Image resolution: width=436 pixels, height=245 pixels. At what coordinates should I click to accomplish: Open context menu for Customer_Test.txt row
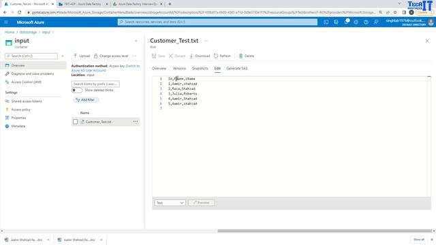[136, 122]
